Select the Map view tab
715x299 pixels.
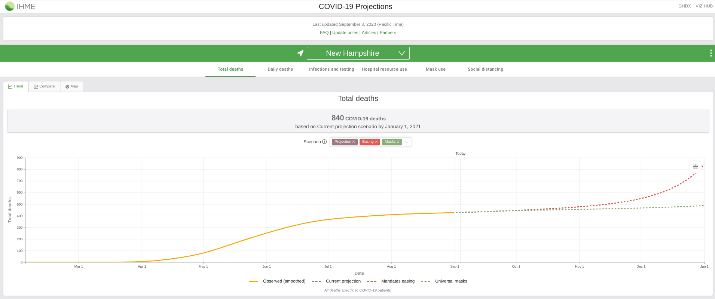tap(72, 86)
